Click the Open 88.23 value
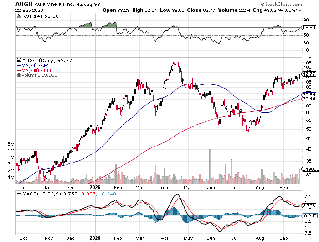 [116, 10]
